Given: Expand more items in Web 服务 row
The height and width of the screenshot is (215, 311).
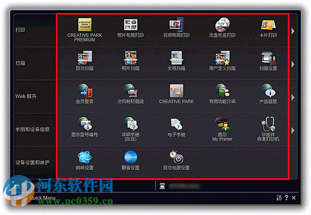Looking at the screenshot, I should click(293, 97).
